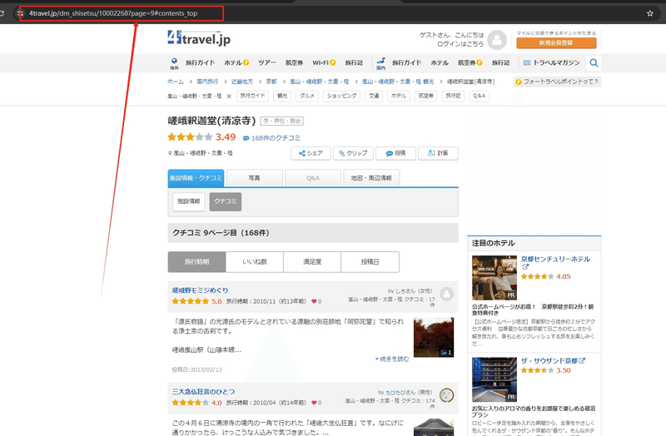Select the 観光 area filter chip

click(x=282, y=96)
